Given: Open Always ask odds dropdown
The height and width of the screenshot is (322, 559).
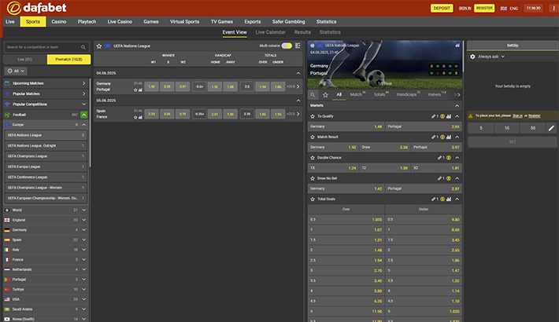Looking at the screenshot, I should pyautogui.click(x=491, y=57).
